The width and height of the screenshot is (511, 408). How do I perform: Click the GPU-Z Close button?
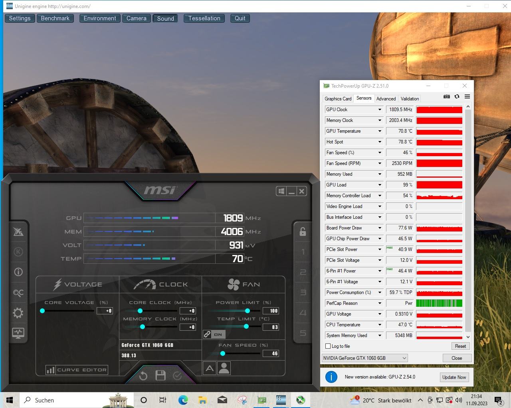click(x=457, y=358)
